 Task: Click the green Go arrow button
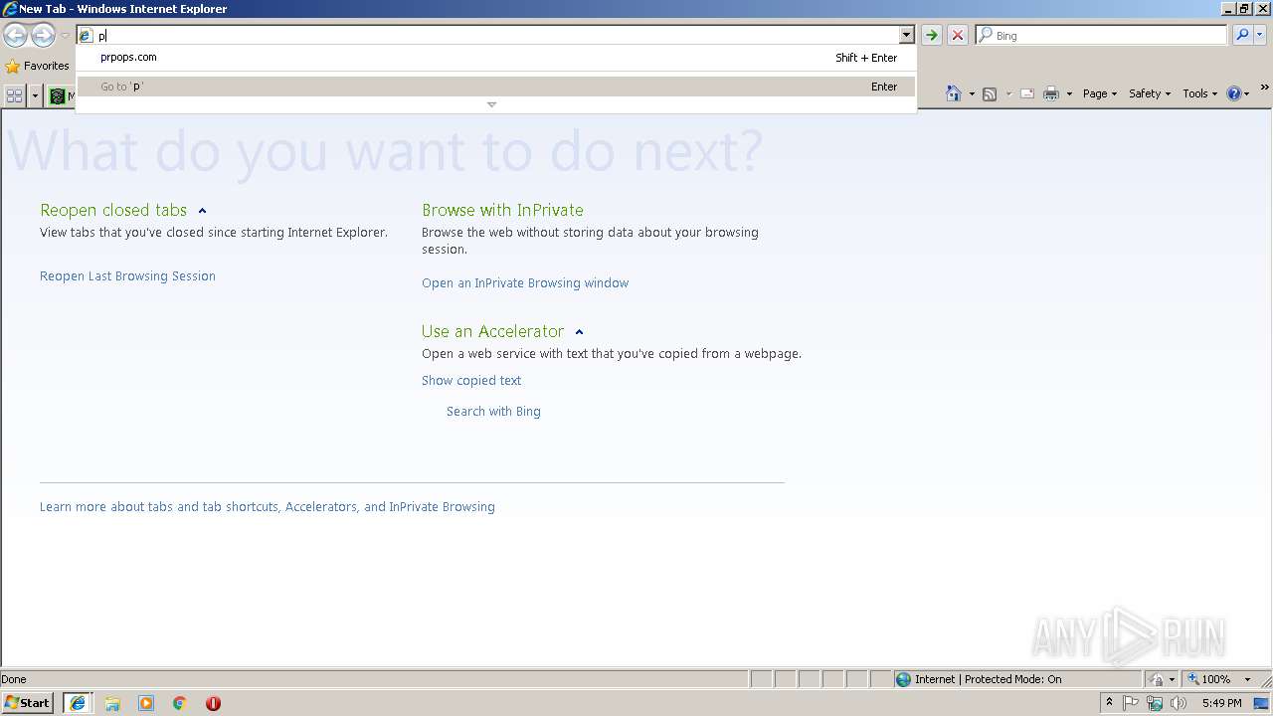tap(932, 35)
